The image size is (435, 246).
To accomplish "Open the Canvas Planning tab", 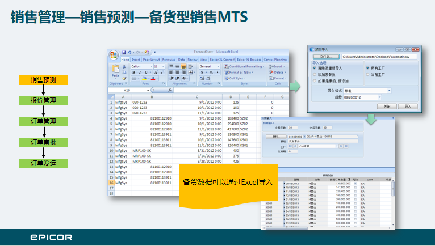I will pyautogui.click(x=275, y=60).
